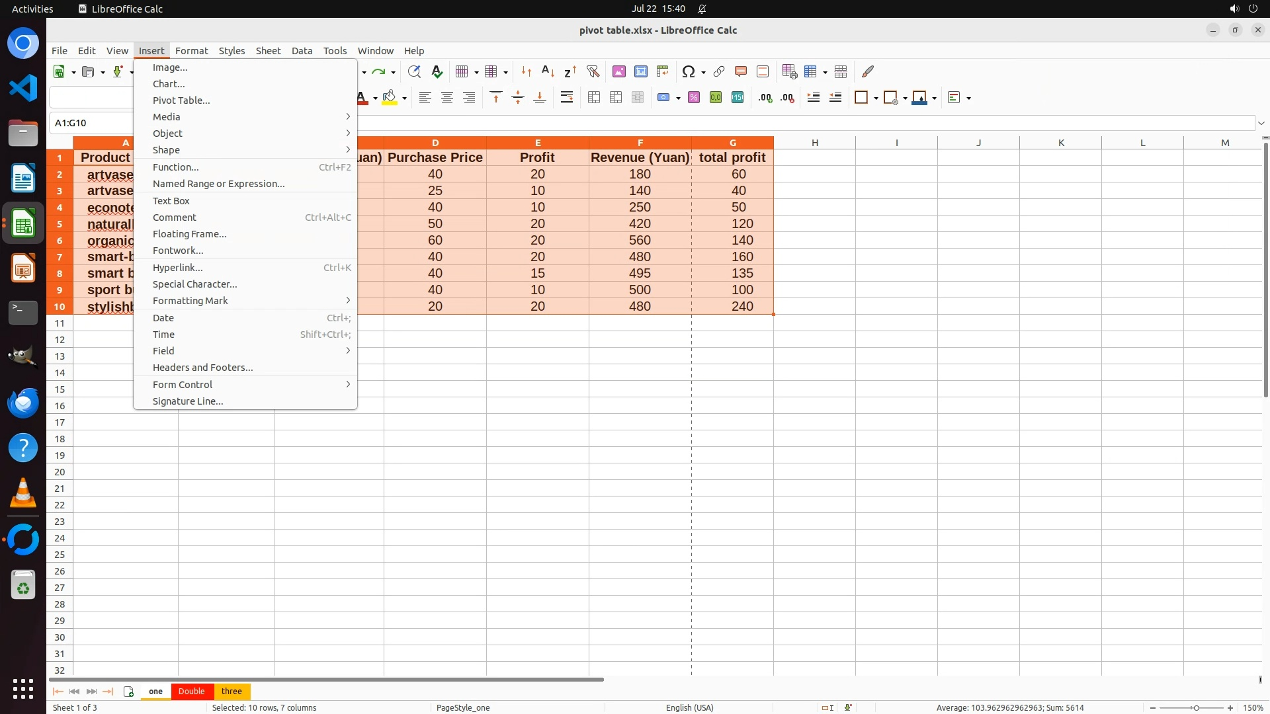Image resolution: width=1270 pixels, height=714 pixels.
Task: Click the Insert Image toolbar icon
Action: [619, 71]
